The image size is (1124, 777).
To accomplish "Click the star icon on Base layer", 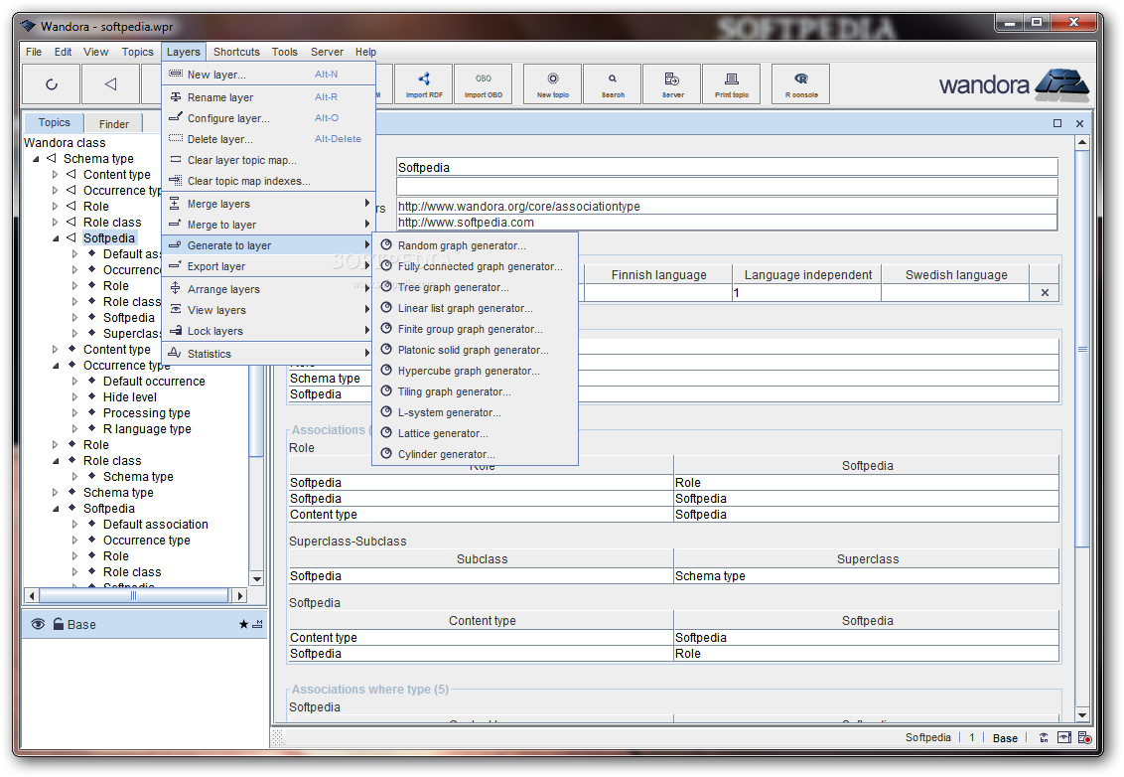I will 243,624.
